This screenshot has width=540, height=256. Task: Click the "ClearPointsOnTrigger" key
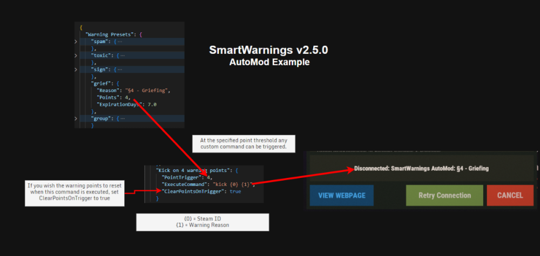(x=192, y=191)
